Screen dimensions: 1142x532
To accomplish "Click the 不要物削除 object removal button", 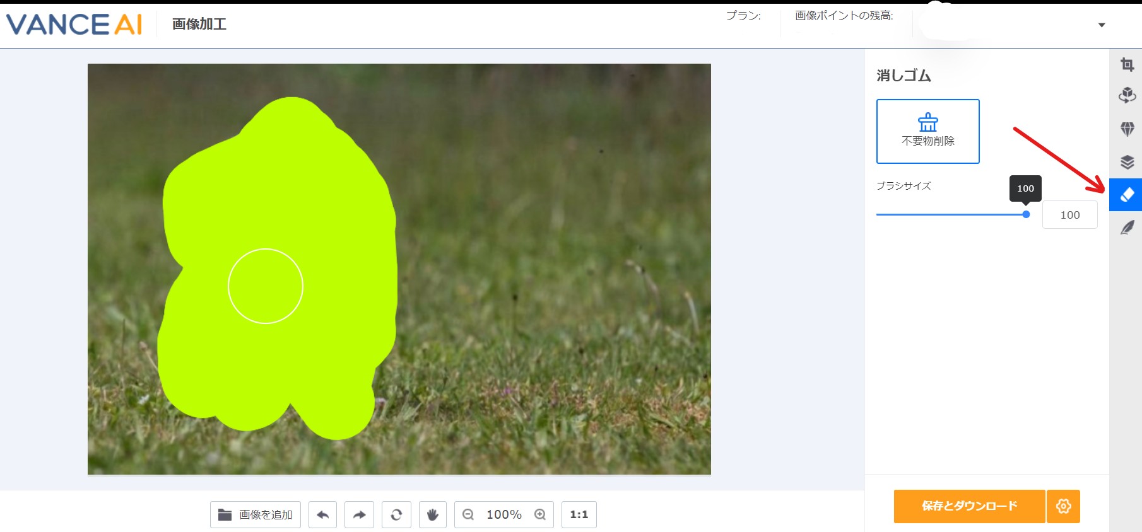I will (x=927, y=131).
